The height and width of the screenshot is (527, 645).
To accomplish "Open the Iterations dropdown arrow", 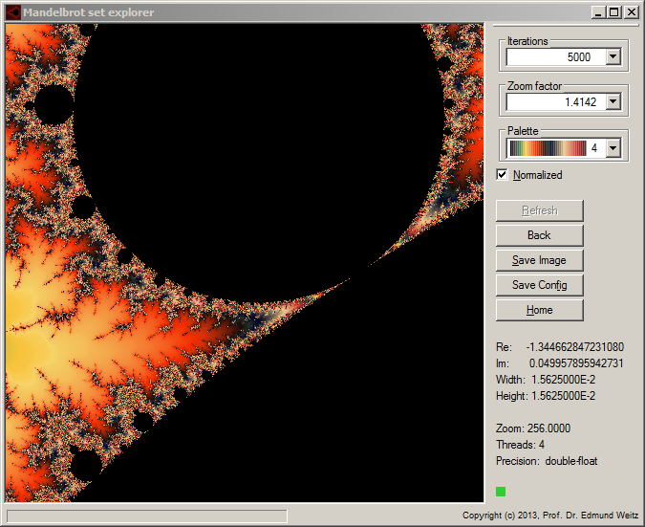I will click(x=613, y=56).
